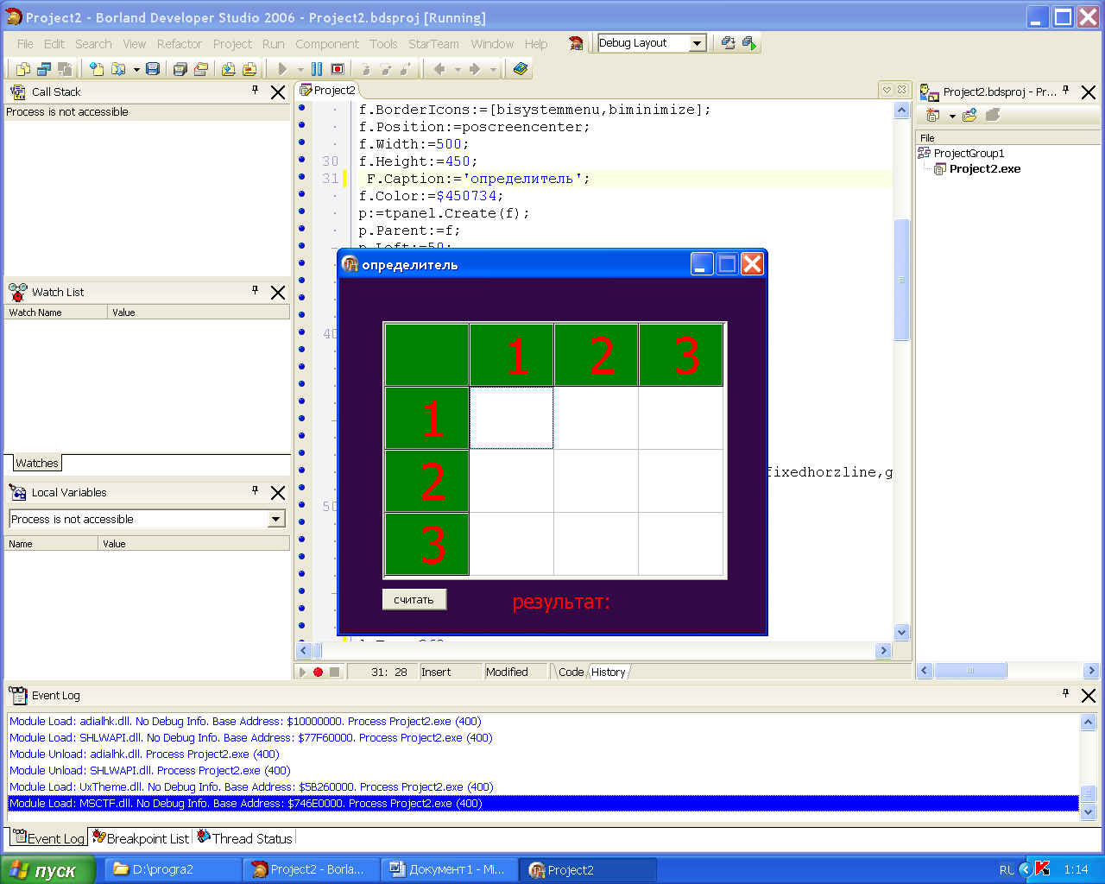The image size is (1105, 884).
Task: Switch to the Thread Status tab
Action: pyautogui.click(x=245, y=837)
